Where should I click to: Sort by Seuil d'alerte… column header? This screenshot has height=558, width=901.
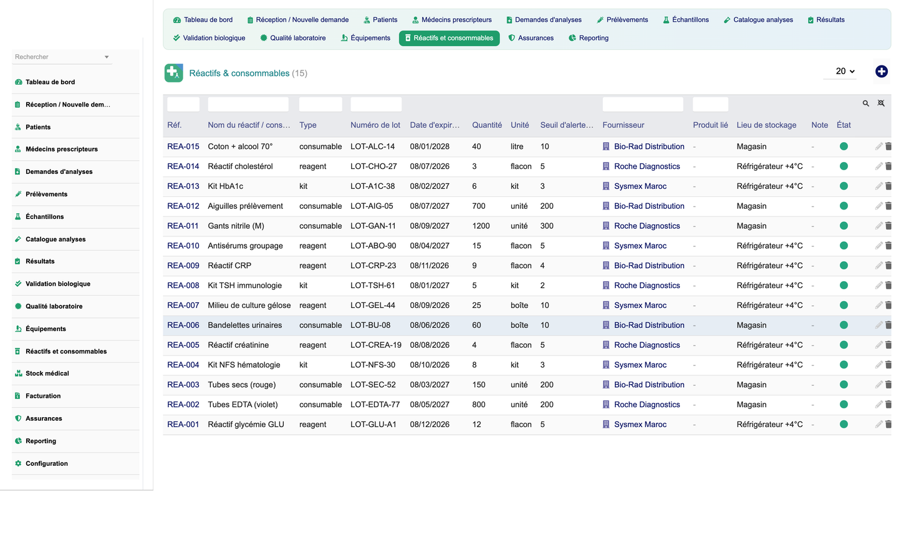[567, 125]
